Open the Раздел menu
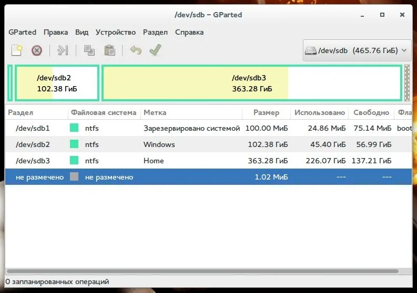 tap(155, 32)
